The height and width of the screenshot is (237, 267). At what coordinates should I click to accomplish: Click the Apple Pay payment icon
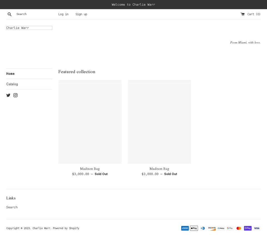pos(194,228)
